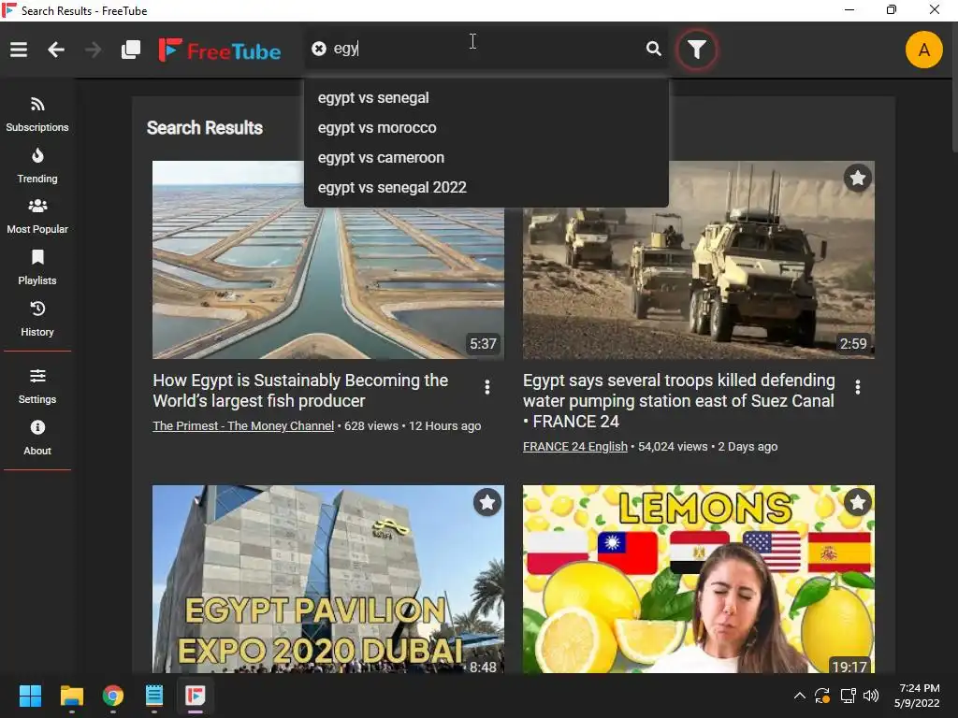Open Most Popular in the sidebar

click(x=37, y=217)
